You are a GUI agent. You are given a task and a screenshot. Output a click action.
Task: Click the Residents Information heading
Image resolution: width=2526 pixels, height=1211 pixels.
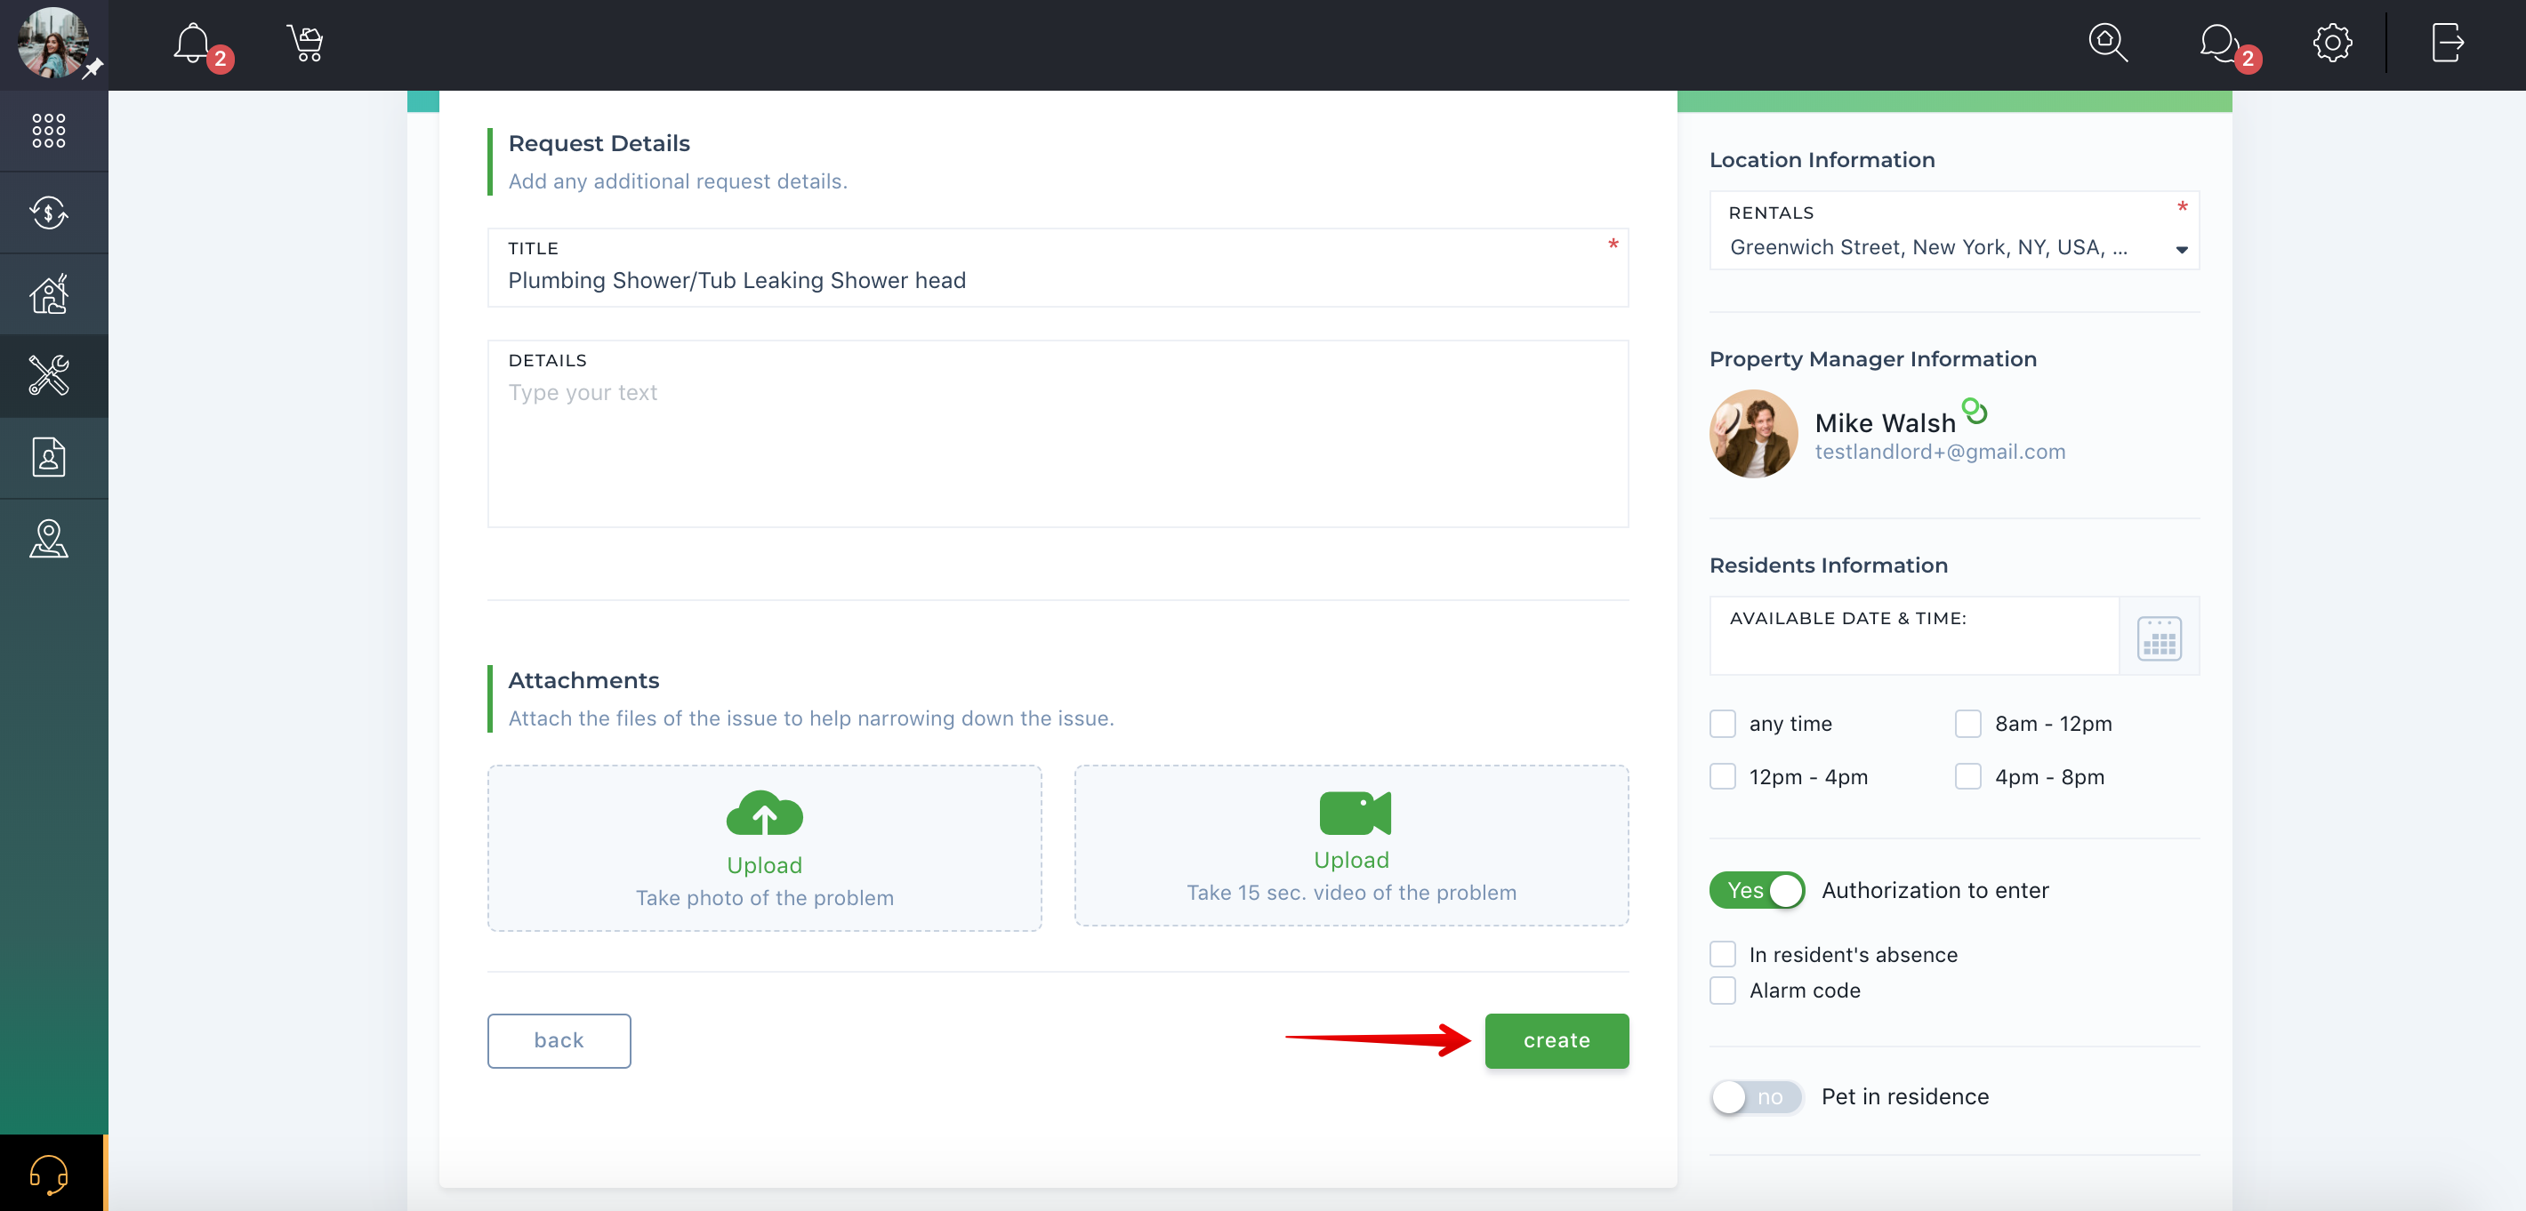click(x=1828, y=565)
